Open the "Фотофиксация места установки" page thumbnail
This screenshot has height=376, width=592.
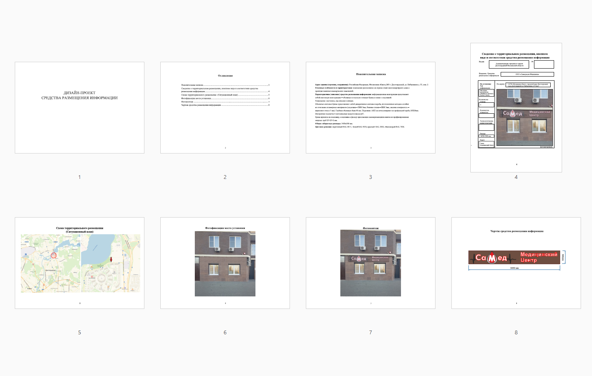coord(225,263)
